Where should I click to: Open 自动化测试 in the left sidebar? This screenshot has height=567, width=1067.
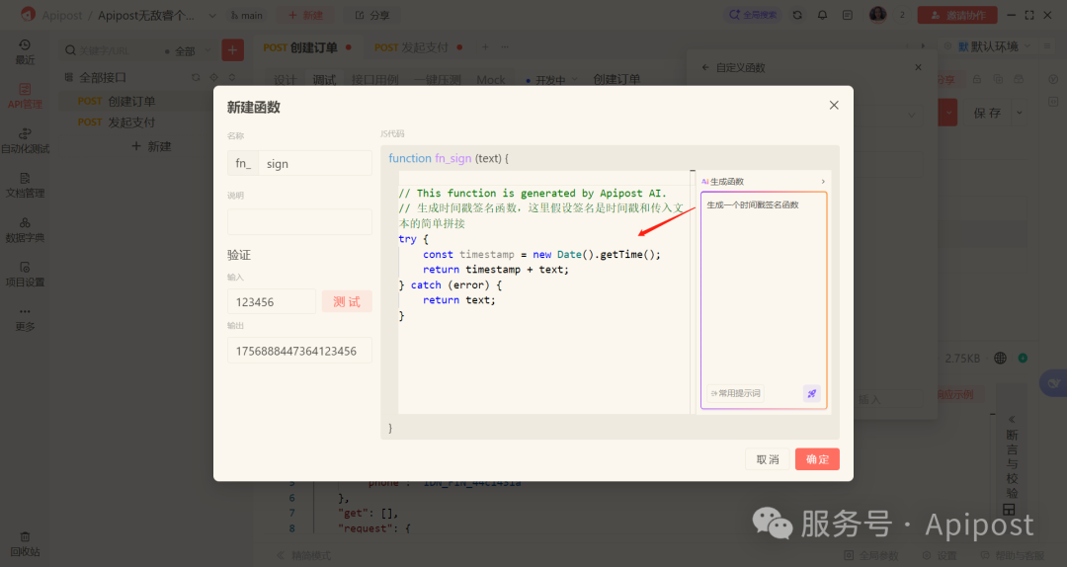[x=25, y=141]
